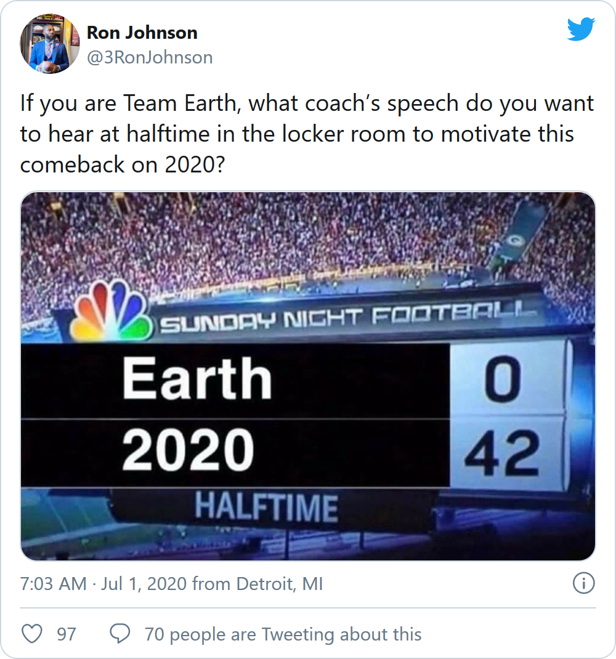Click the score 0 next to Earth
Image resolution: width=616 pixels, height=659 pixels.
point(503,379)
